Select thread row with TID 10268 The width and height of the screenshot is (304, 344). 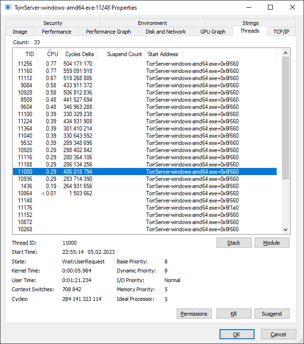(x=145, y=229)
